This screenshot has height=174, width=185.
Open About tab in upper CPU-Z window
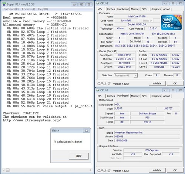click(166, 9)
